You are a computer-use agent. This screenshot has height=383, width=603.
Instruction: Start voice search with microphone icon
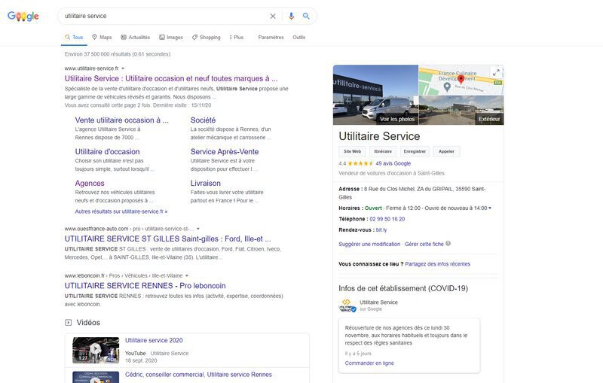[x=291, y=16]
